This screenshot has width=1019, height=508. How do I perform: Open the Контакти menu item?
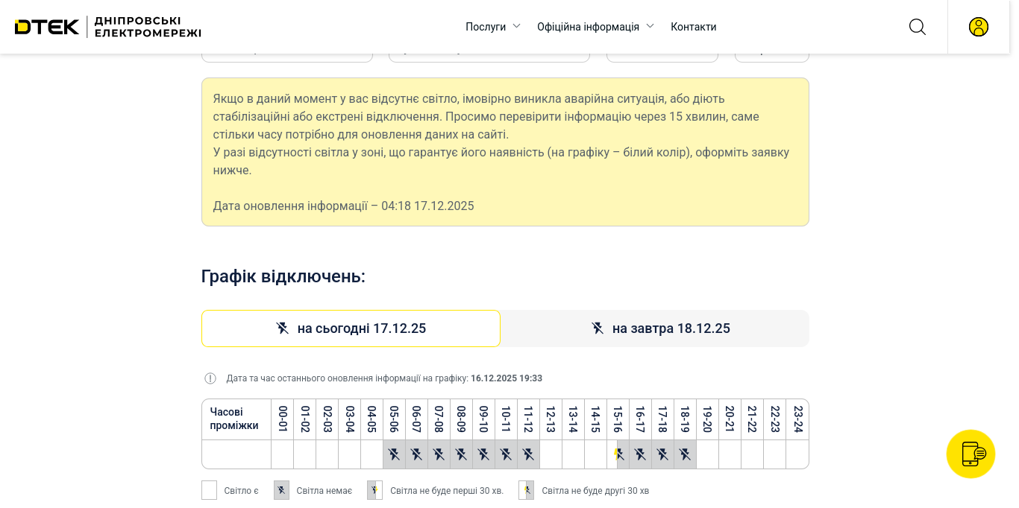[693, 27]
